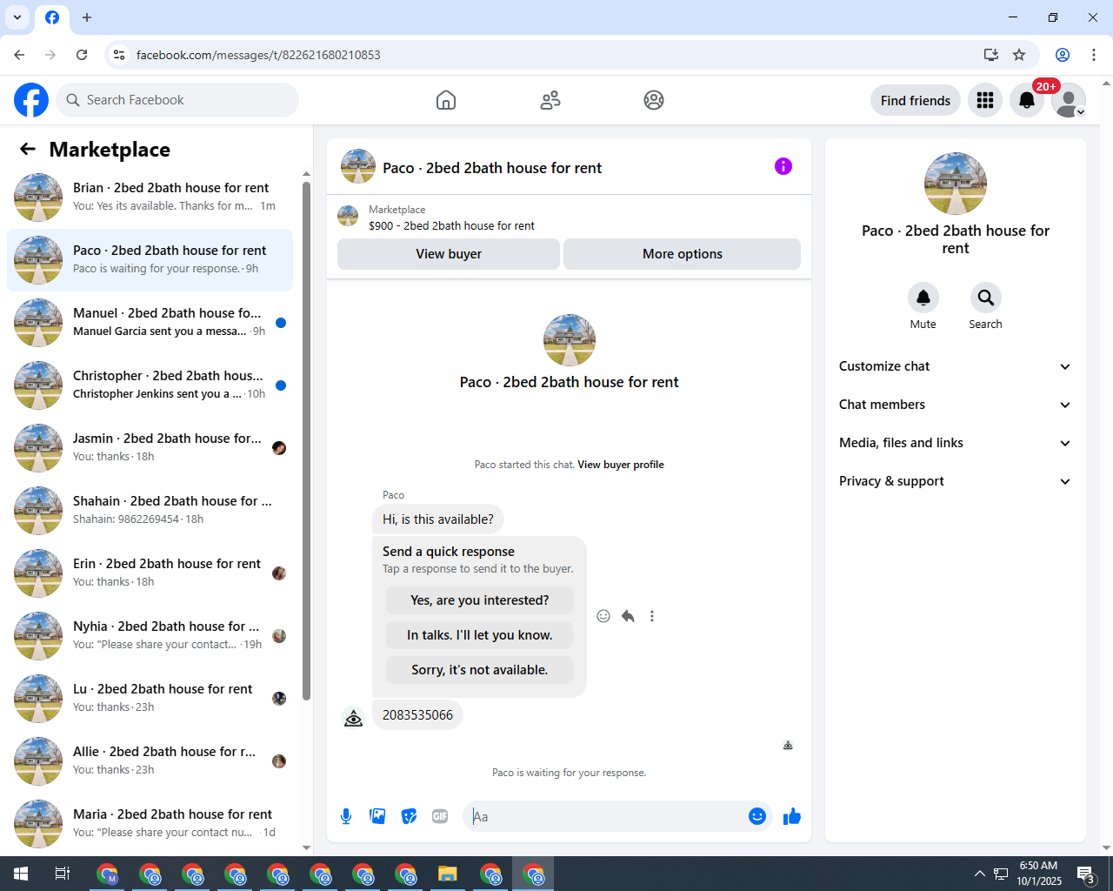Open Allie's house for rent conversation

click(150, 761)
